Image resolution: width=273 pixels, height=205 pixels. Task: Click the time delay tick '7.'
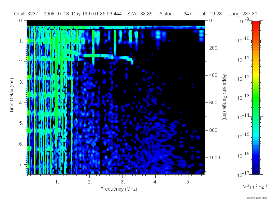pos(21,165)
